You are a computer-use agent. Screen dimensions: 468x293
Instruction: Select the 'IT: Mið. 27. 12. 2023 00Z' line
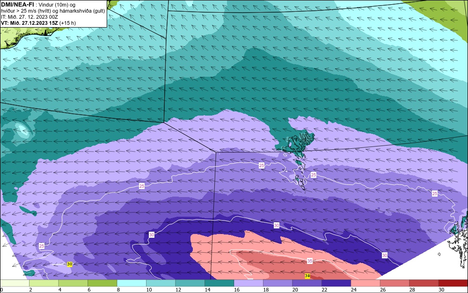pyautogui.click(x=29, y=17)
